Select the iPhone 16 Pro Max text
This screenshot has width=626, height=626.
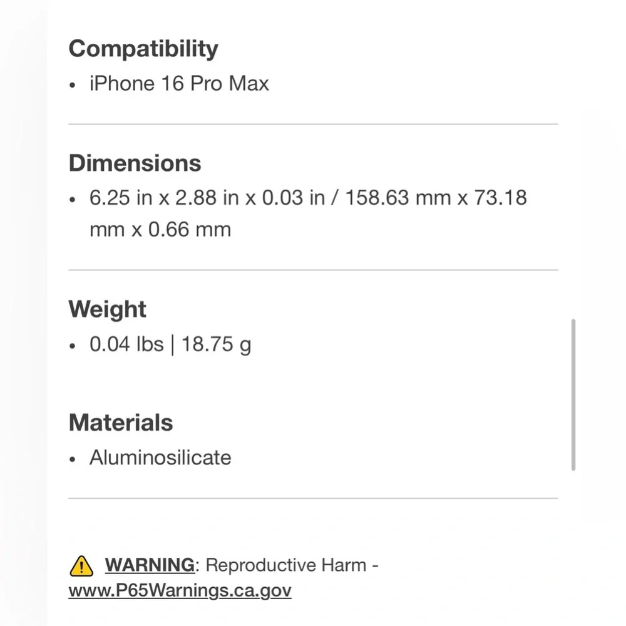(179, 83)
